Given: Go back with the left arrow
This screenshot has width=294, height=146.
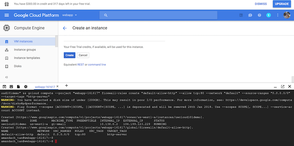Looking at the screenshot, I should pyautogui.click(x=65, y=28).
